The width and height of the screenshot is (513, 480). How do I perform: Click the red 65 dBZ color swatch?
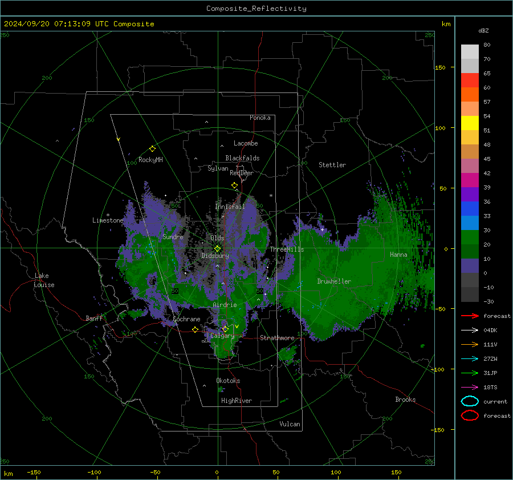470,80
